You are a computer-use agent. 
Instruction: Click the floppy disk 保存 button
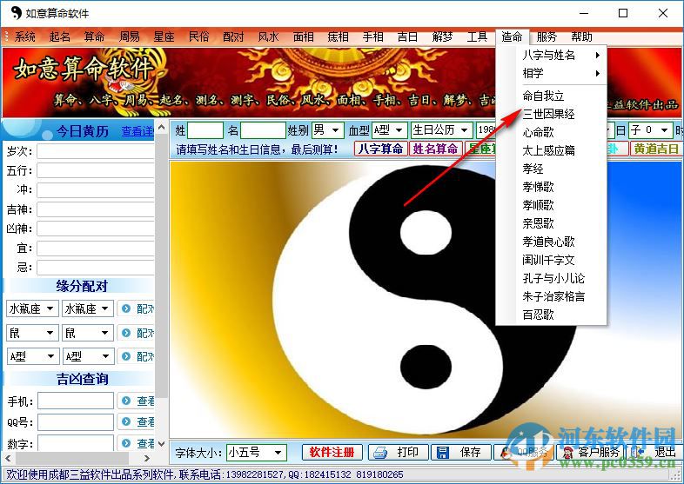(x=461, y=452)
